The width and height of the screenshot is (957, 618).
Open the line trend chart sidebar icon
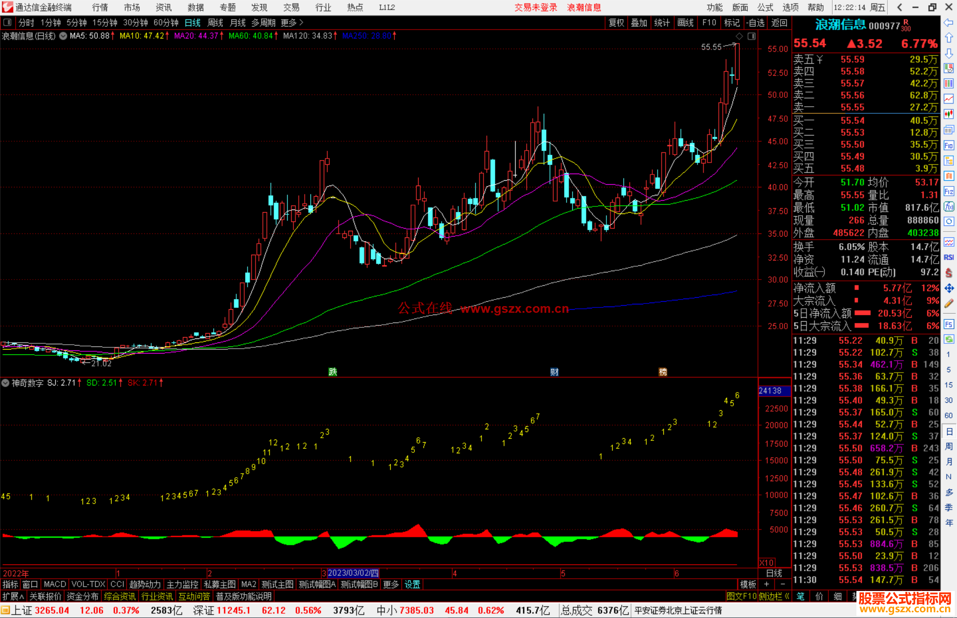(949, 99)
